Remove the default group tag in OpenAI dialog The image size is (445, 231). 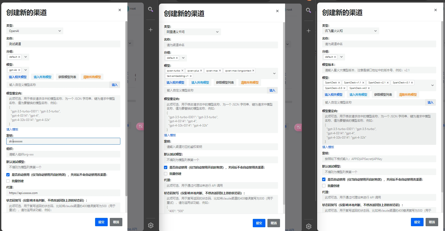pyautogui.click(x=19, y=57)
